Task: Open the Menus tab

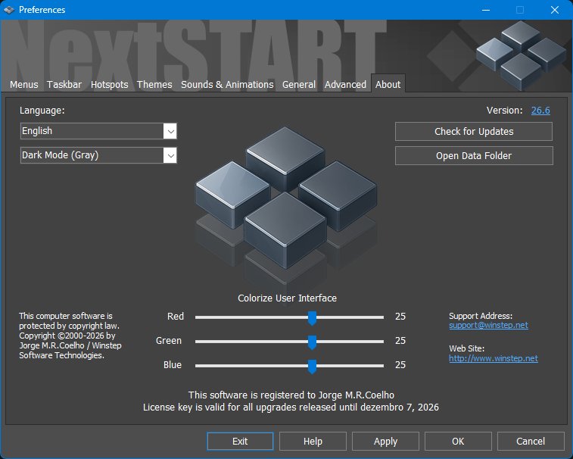Action: pyautogui.click(x=23, y=85)
